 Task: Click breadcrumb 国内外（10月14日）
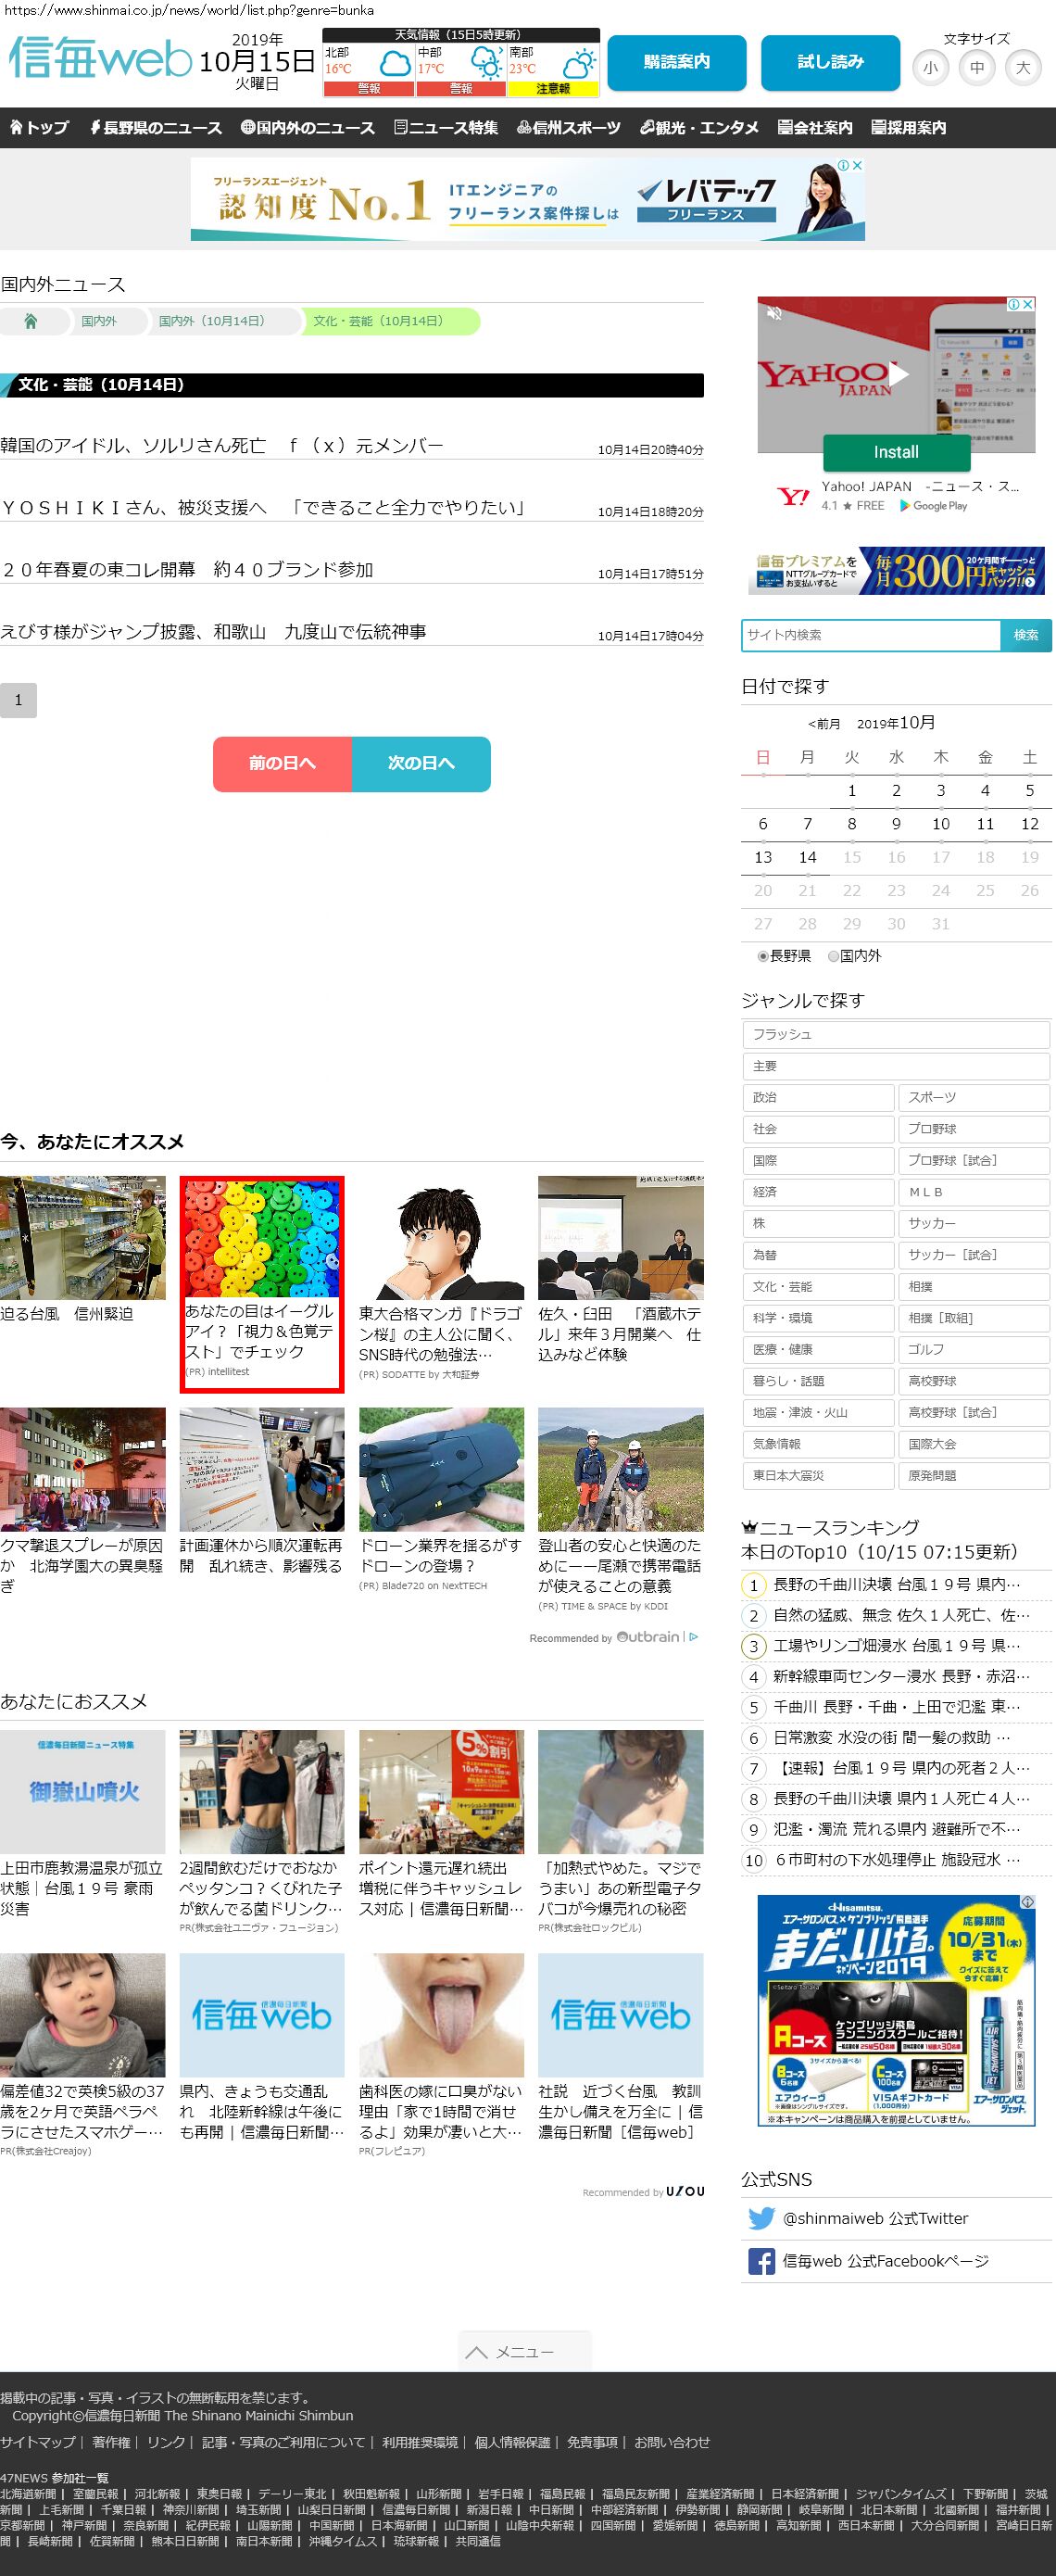pos(212,321)
